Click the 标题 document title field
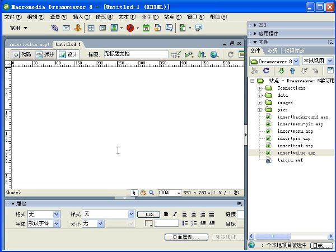Screen dimensions: 336x252 coord(136,54)
